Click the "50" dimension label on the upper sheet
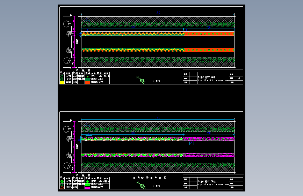The width and height of the screenshot is (303, 196). 209,28
